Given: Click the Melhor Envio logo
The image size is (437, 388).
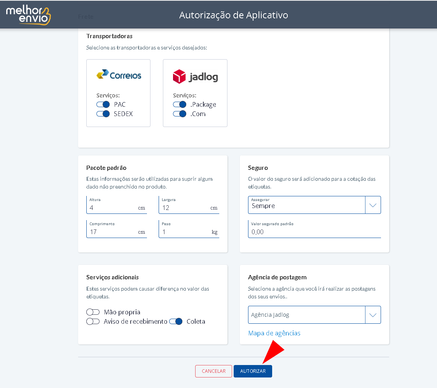Looking at the screenshot, I should click(x=28, y=15).
